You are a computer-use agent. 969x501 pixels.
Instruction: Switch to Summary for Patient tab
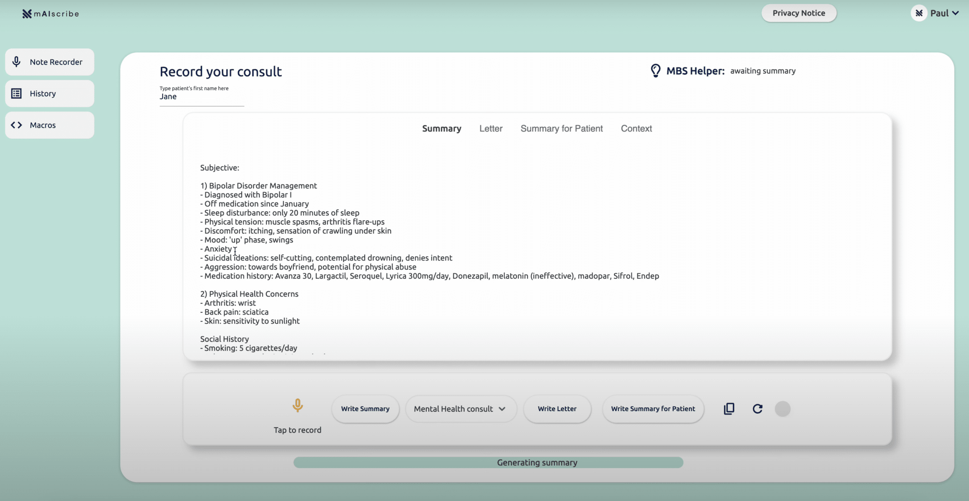click(x=562, y=128)
